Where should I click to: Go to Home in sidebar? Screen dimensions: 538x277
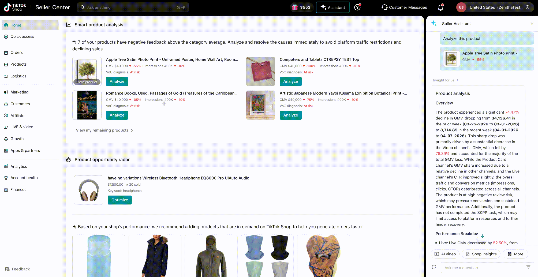coord(30,25)
